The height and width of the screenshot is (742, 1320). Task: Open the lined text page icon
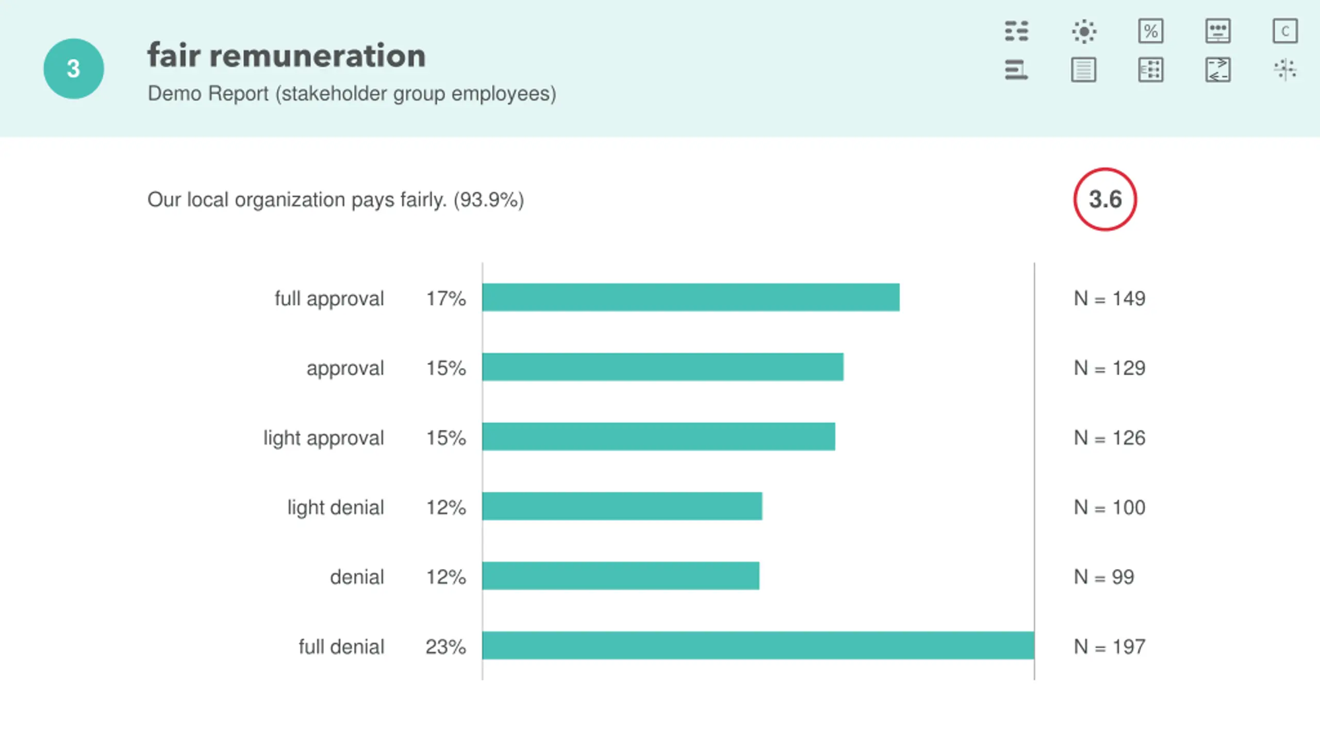point(1084,70)
